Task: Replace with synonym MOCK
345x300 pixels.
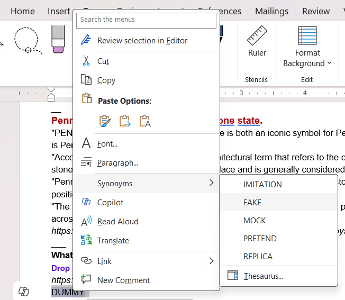Action: point(279,221)
